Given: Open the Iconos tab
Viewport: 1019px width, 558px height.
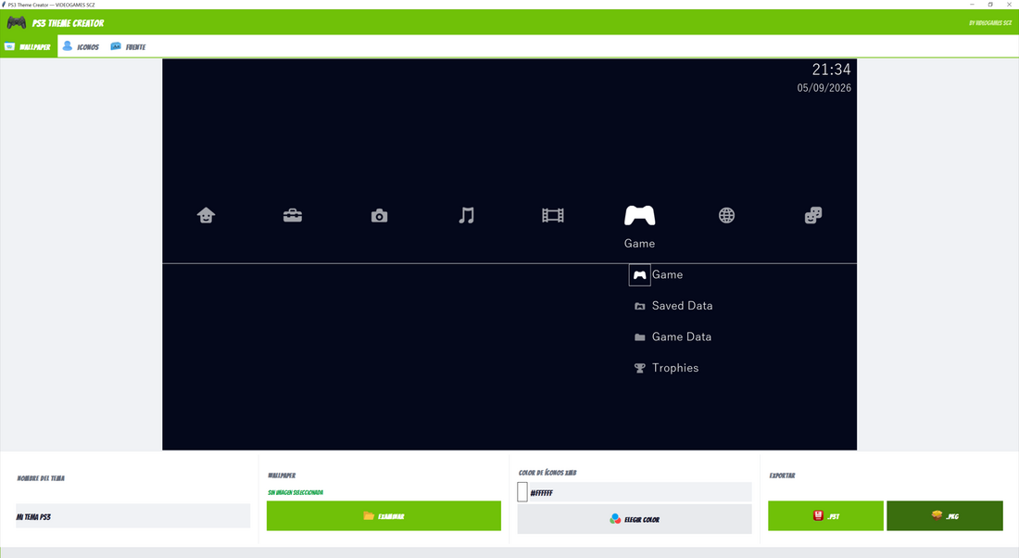Looking at the screenshot, I should (82, 47).
